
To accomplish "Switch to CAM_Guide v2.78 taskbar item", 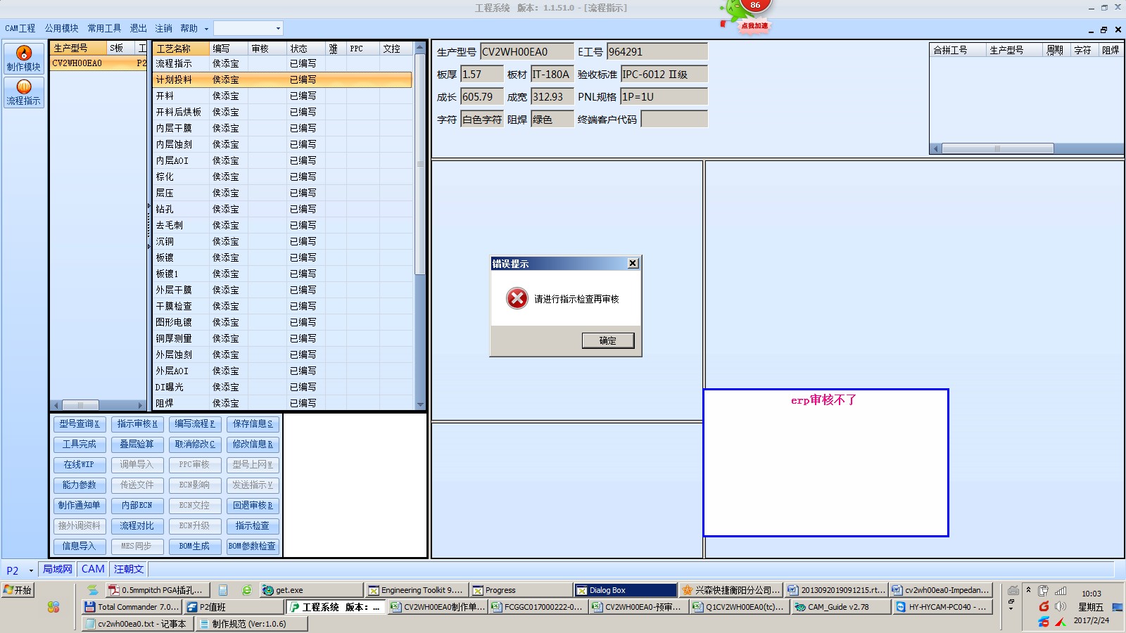I will (x=840, y=607).
